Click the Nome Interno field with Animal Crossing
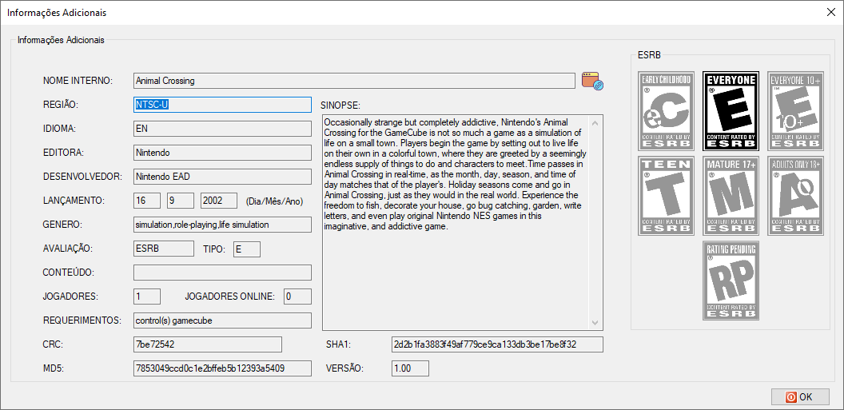844x410 pixels. [354, 81]
